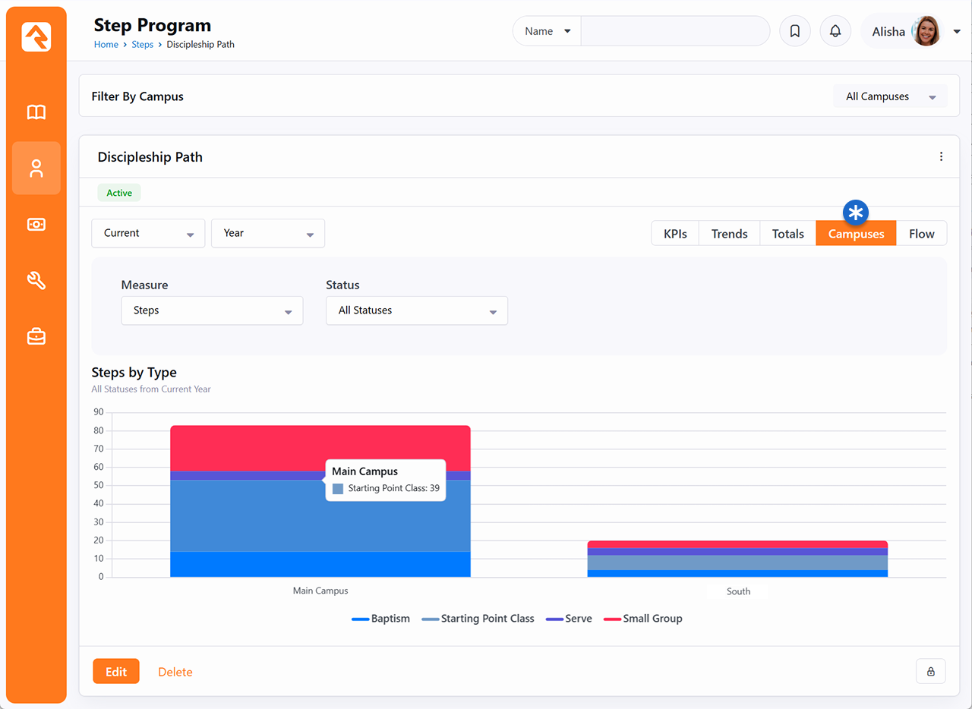Click the orange Edit button

(116, 672)
